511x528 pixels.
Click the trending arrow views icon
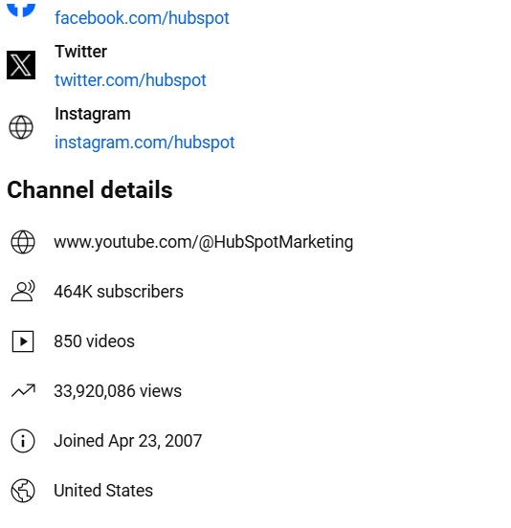point(23,391)
